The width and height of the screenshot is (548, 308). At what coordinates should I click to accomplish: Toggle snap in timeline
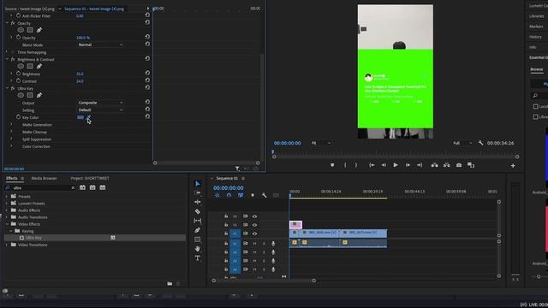point(229,195)
